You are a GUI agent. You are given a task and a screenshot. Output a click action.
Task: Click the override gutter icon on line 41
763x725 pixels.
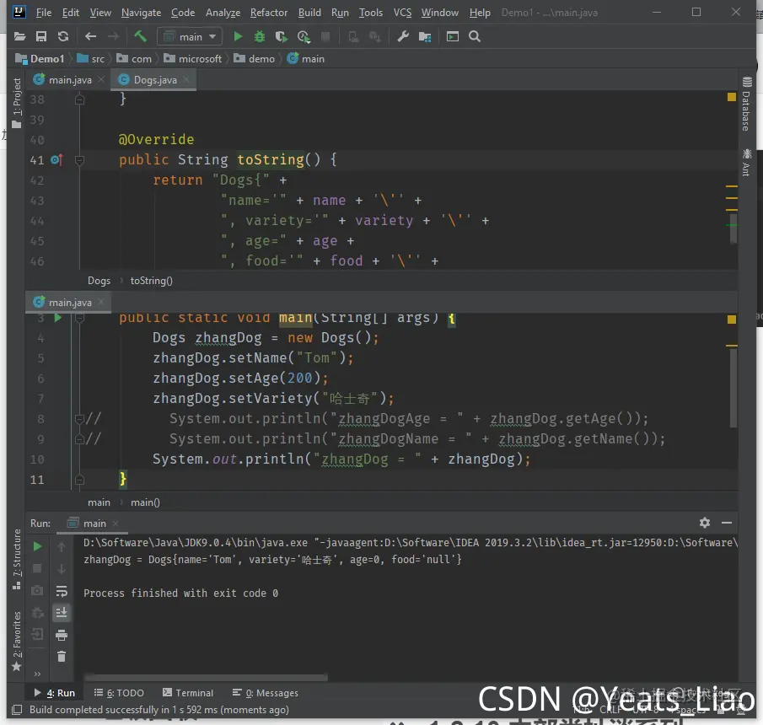point(57,159)
